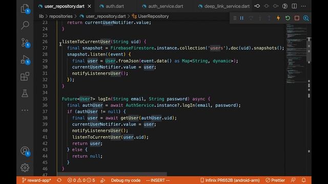Click the repositories breadcrumb segment
Screen dimensions: 328x184
[x=60, y=16]
